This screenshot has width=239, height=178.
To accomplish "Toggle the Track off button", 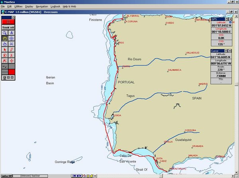I will click(8, 27).
